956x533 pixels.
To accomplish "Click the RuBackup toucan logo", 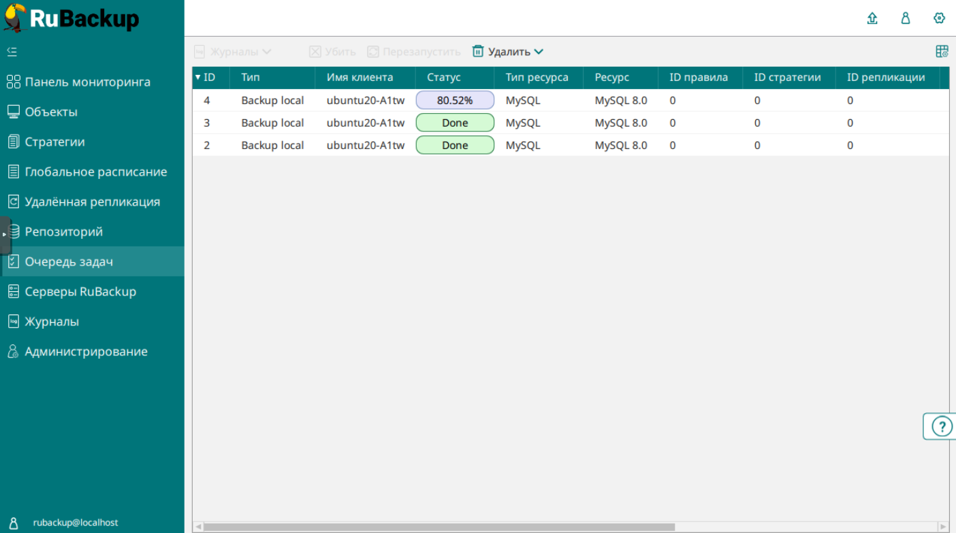I will [x=15, y=18].
